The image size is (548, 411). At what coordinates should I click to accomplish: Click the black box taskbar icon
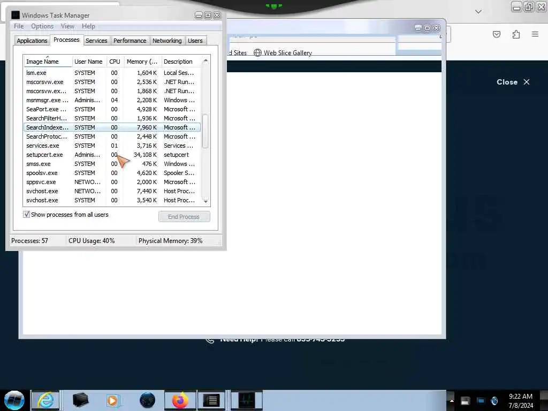coord(80,400)
